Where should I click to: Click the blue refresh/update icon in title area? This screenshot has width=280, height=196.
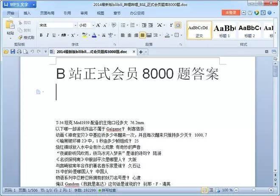[263, 13]
